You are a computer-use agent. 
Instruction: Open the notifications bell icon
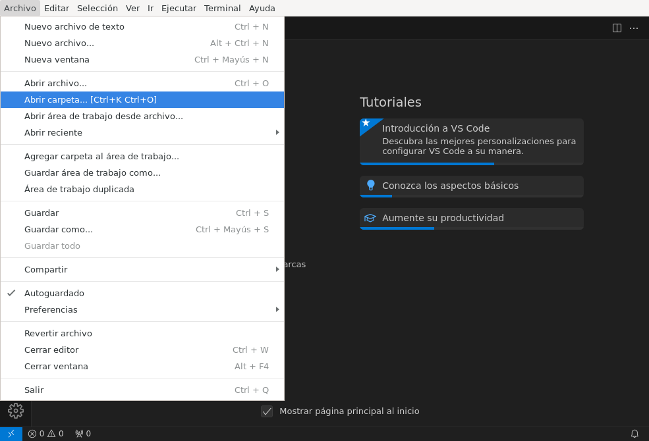pos(634,434)
